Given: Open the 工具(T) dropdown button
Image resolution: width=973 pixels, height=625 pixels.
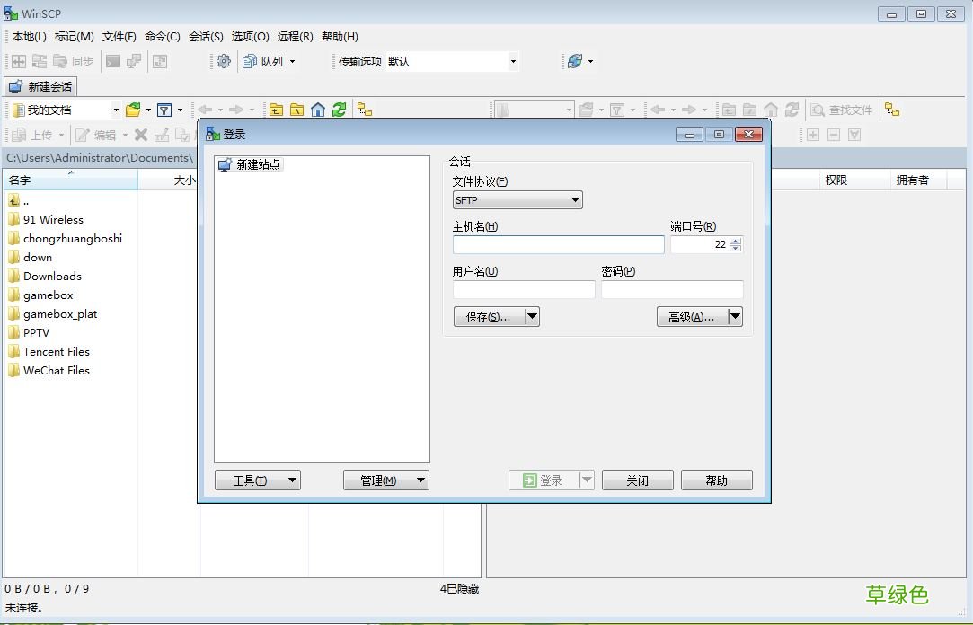Looking at the screenshot, I should pos(258,480).
